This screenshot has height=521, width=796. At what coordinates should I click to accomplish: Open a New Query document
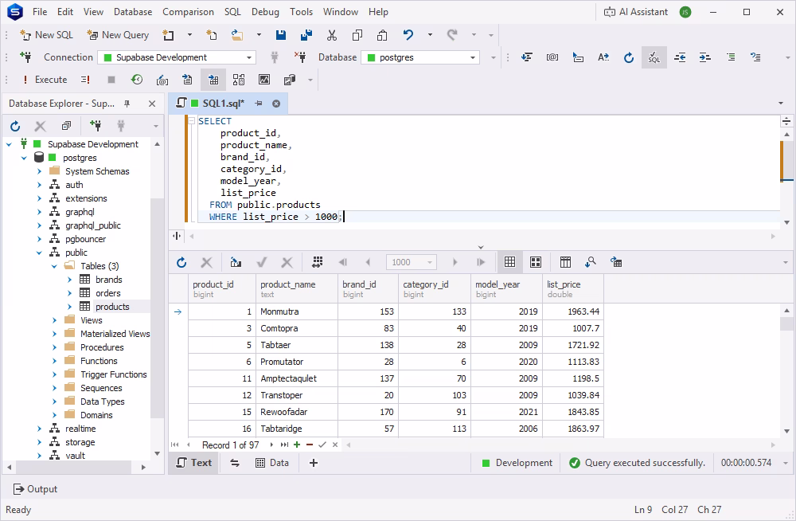tap(118, 35)
